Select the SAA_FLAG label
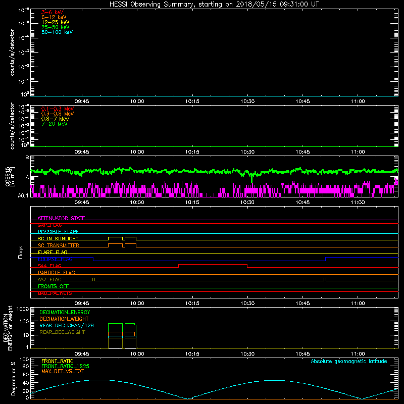This screenshot has height=404, width=404. click(x=49, y=266)
